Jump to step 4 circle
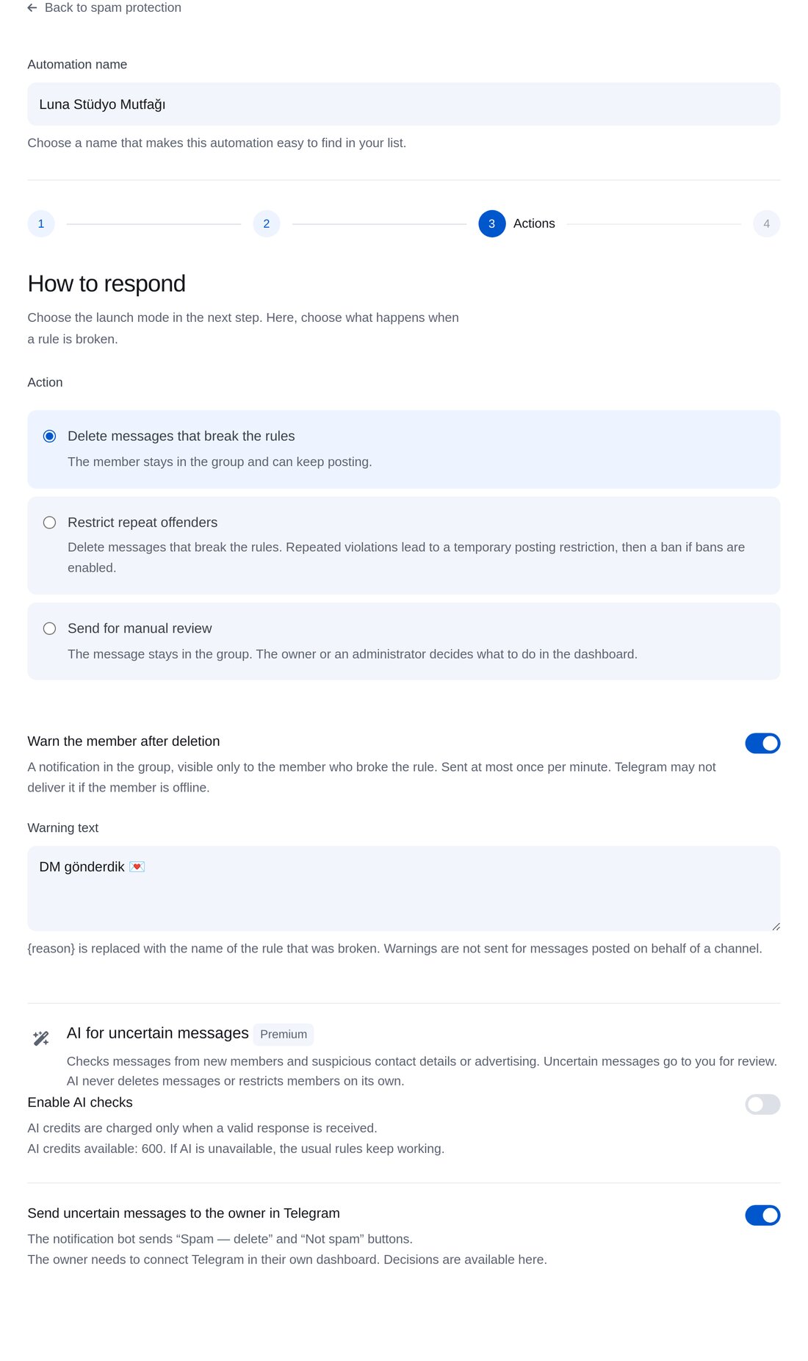Viewport: 808px width, 1361px height. click(x=766, y=223)
